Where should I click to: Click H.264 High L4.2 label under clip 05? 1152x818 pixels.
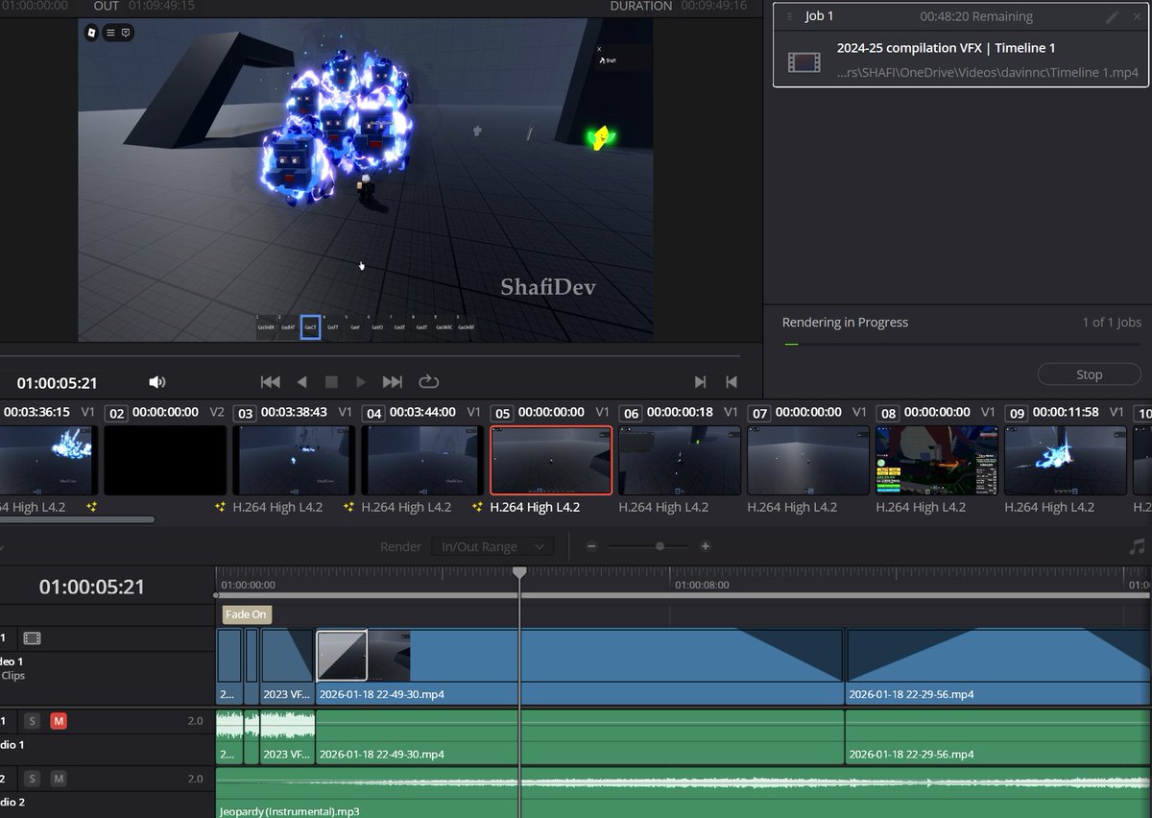(x=535, y=507)
